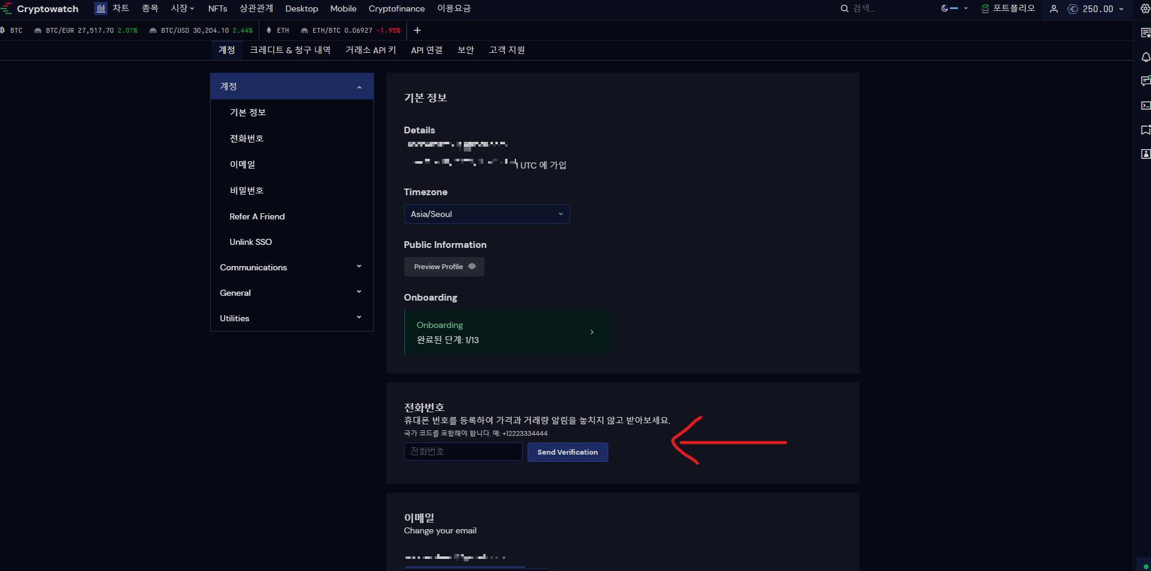Open the watchlist star-list sidebar icon
This screenshot has width=1151, height=571.
pyautogui.click(x=1146, y=33)
